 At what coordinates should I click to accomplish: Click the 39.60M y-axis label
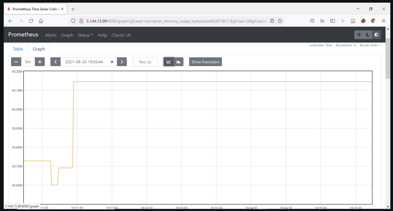click(17, 185)
